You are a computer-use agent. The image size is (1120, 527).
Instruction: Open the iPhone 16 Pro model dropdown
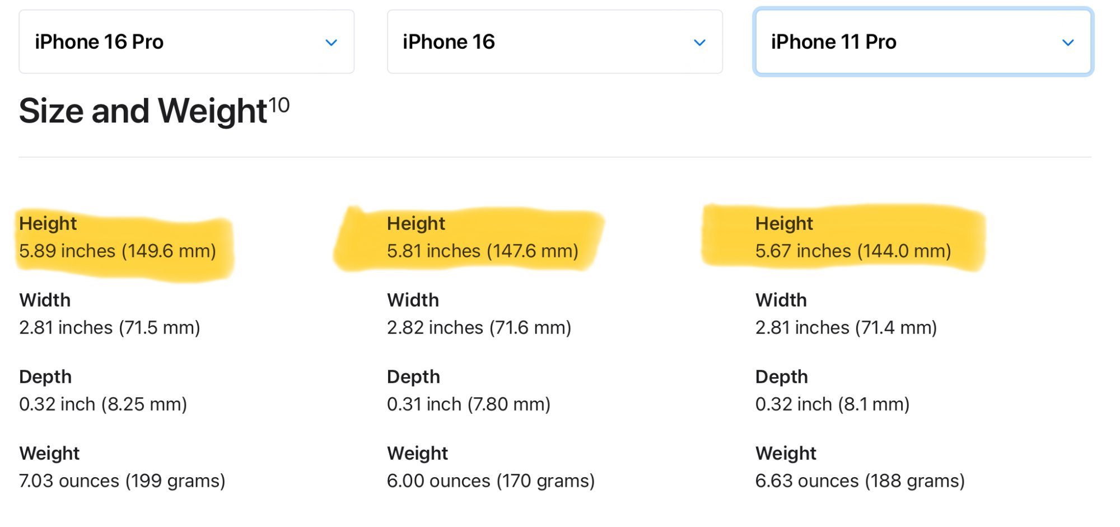pos(186,42)
